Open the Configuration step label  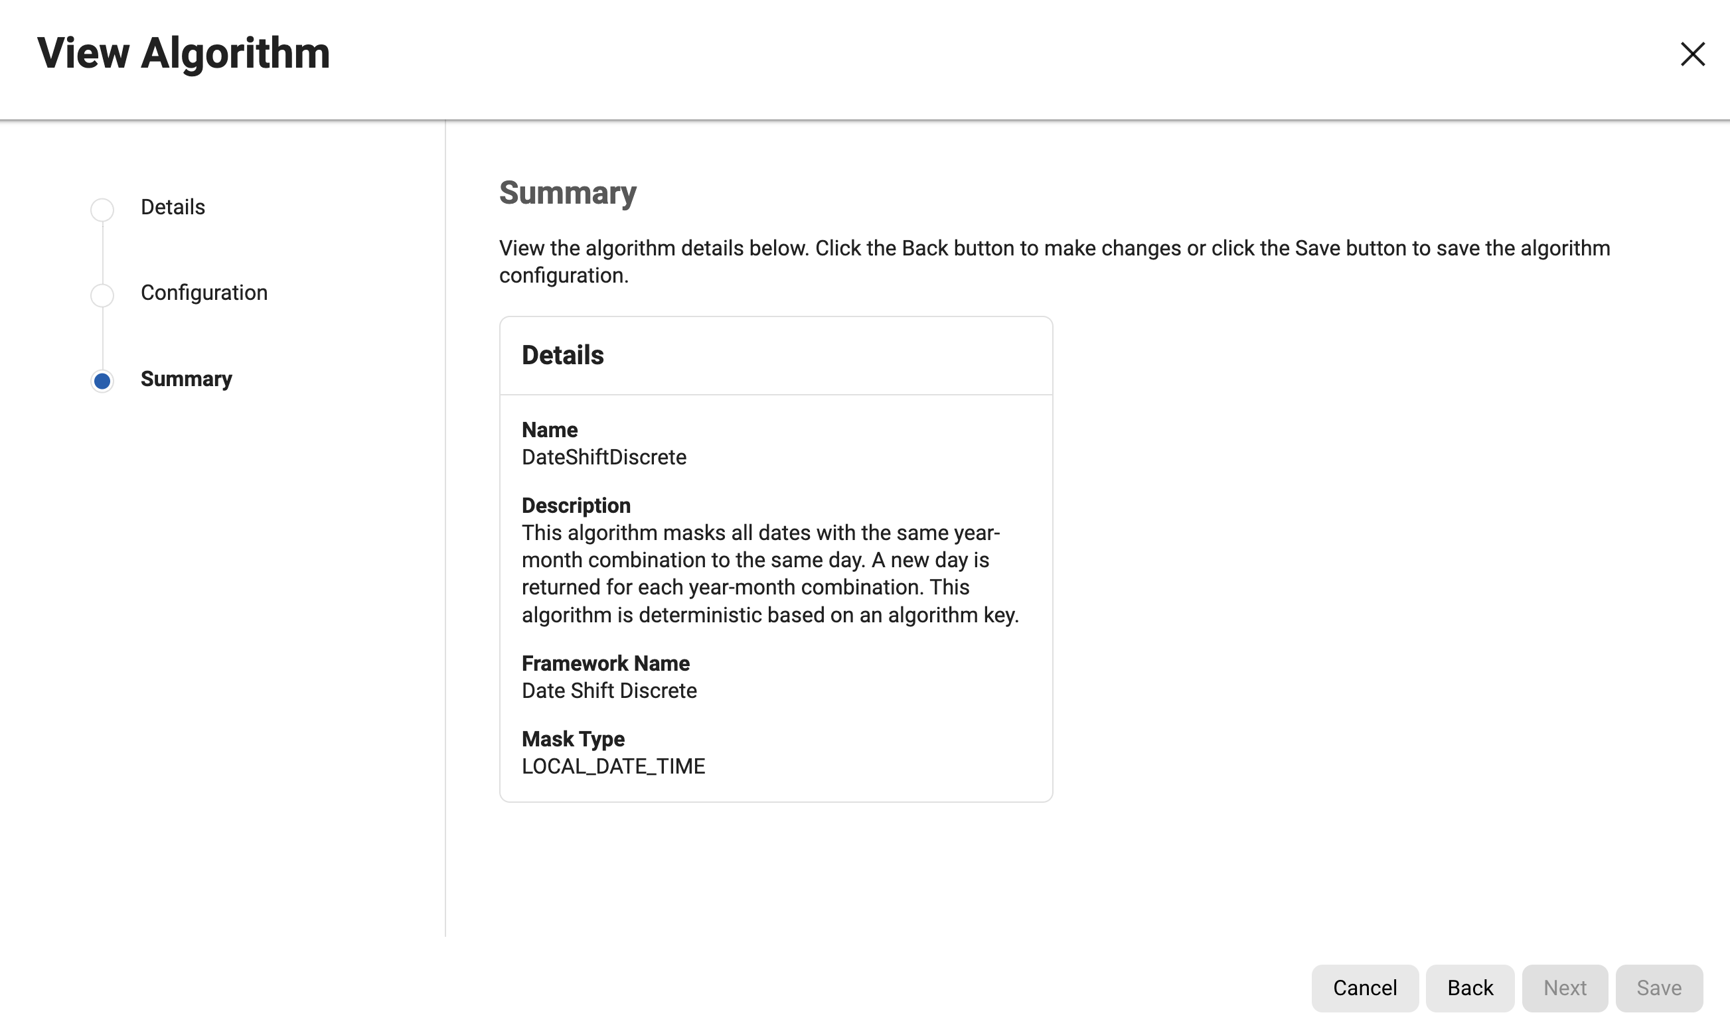(x=204, y=293)
